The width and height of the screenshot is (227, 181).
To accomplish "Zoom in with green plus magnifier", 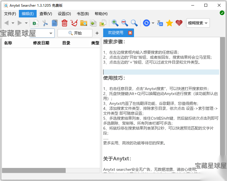I will coord(115,23).
